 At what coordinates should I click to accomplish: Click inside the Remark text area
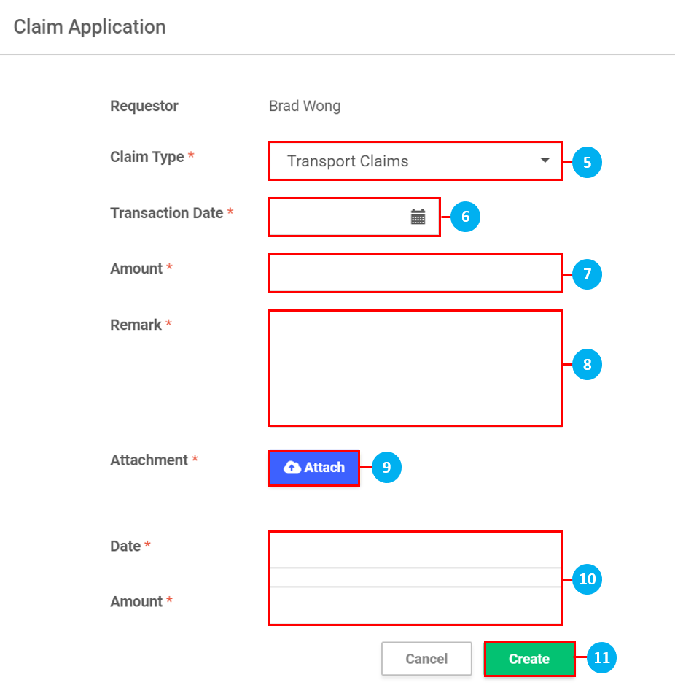pos(415,367)
